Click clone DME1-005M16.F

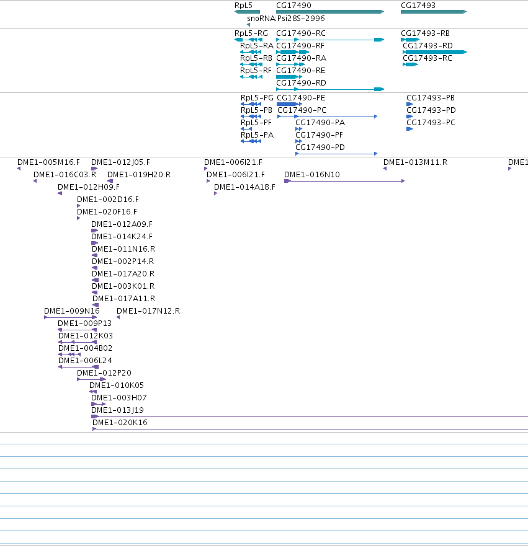click(x=48, y=162)
